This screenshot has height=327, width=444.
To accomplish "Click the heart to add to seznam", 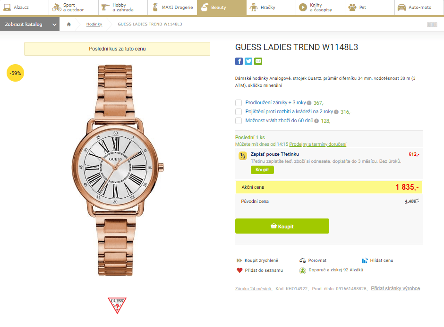I will tap(239, 270).
